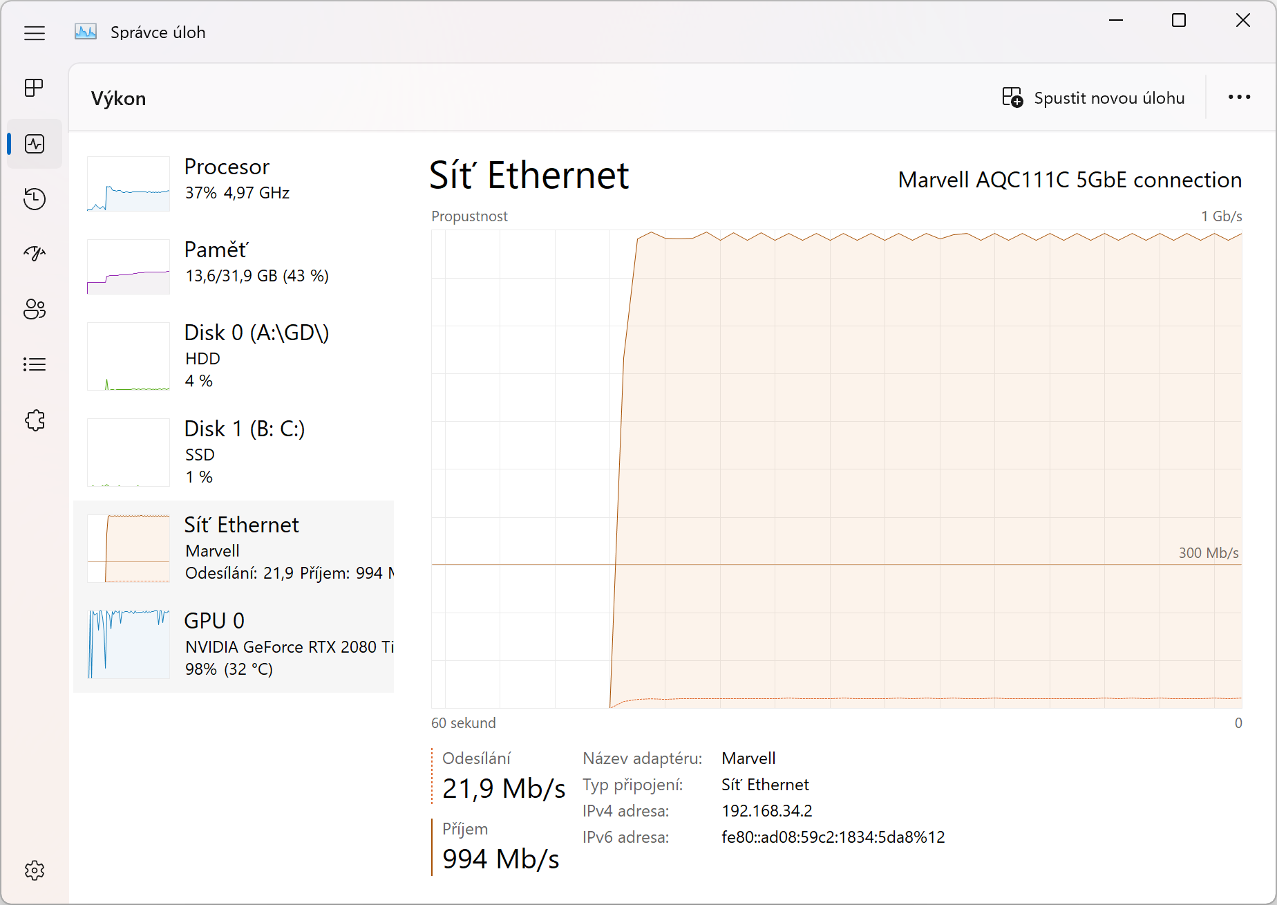Viewport: 1277px width, 905px height.
Task: Select Disk 1 (B: C:) SSD item
Action: 234,452
